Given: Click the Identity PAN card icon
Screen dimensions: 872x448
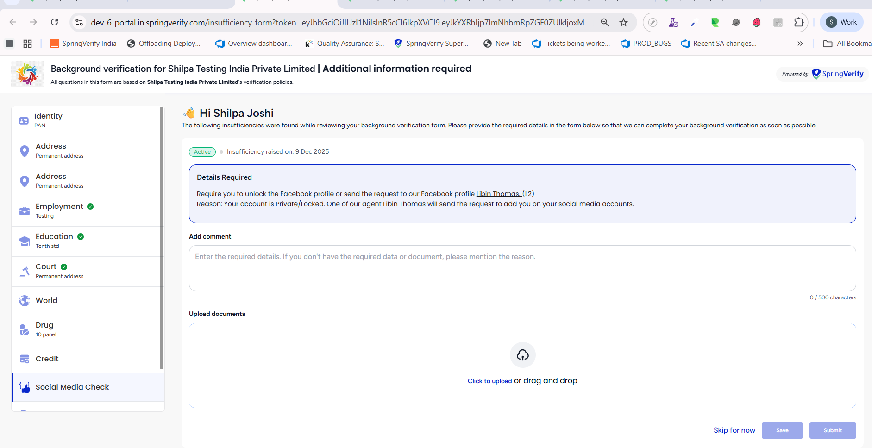Looking at the screenshot, I should (24, 121).
